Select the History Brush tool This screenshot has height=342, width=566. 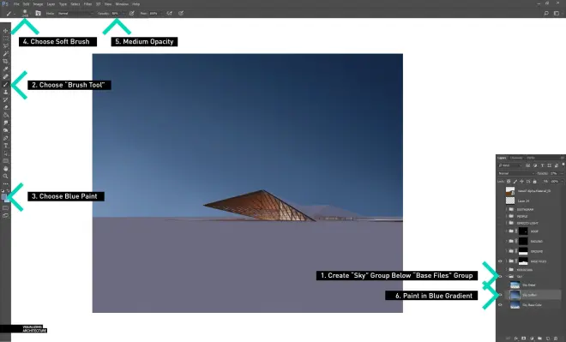coord(5,99)
